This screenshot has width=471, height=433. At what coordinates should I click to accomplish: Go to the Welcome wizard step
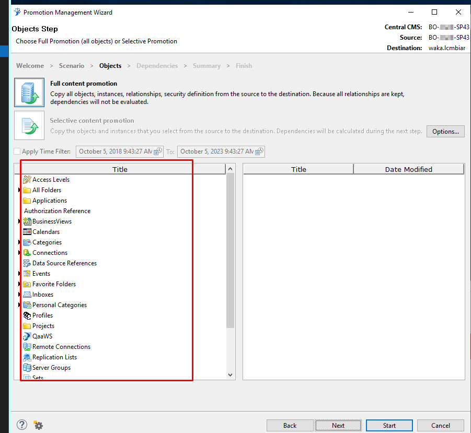click(x=30, y=66)
